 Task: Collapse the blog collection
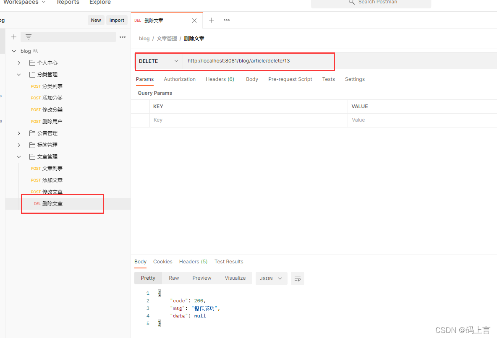13,51
